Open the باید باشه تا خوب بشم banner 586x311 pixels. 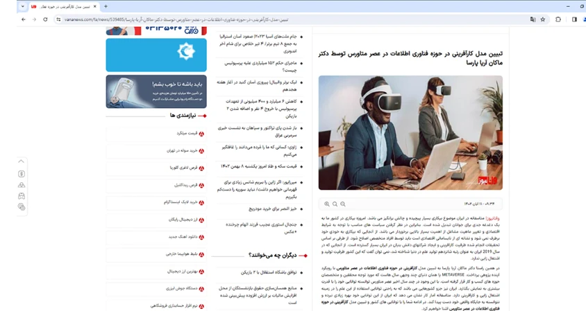[156, 91]
